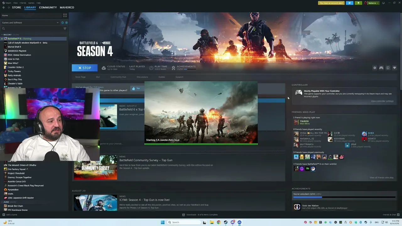
Task: Open controller layout icon for Battlefield 6
Action: tap(381, 68)
